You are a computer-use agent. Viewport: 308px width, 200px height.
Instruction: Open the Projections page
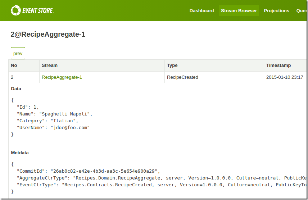click(276, 10)
